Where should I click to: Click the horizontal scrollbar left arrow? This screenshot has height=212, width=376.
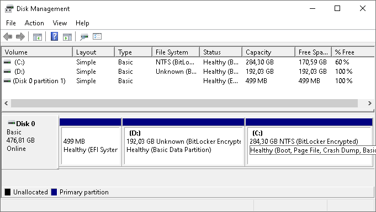tap(6, 104)
